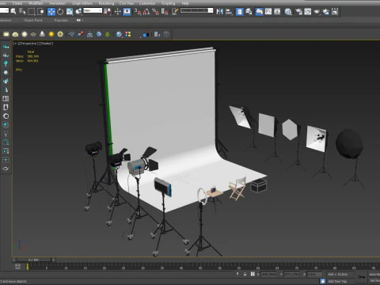This screenshot has height=285, width=380.
Task: Click the Z coordinate input field
Action: click(314, 275)
